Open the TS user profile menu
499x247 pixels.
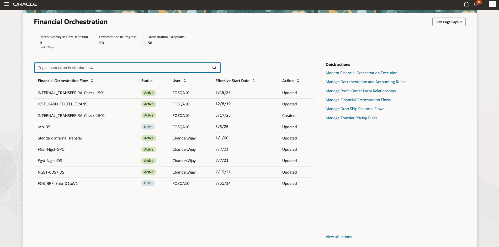click(x=492, y=4)
